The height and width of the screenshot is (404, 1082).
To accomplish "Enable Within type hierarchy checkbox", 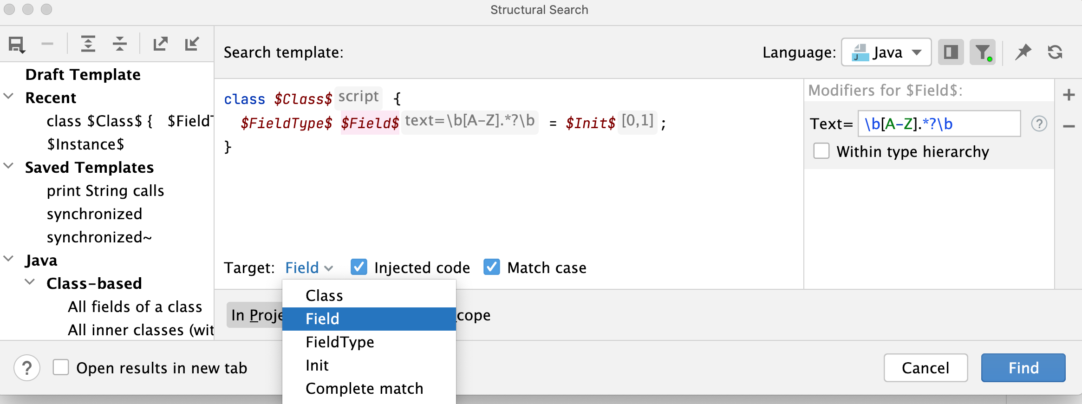I will click(x=821, y=151).
